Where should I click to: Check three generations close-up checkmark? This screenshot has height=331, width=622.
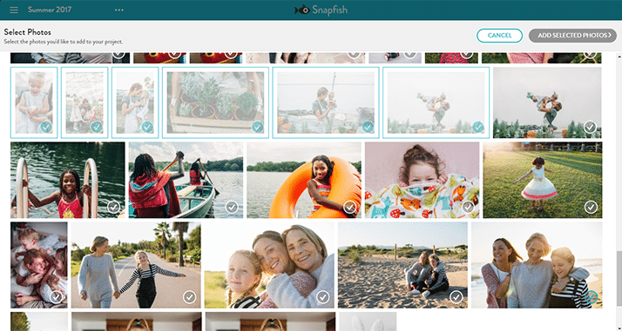[x=323, y=296]
